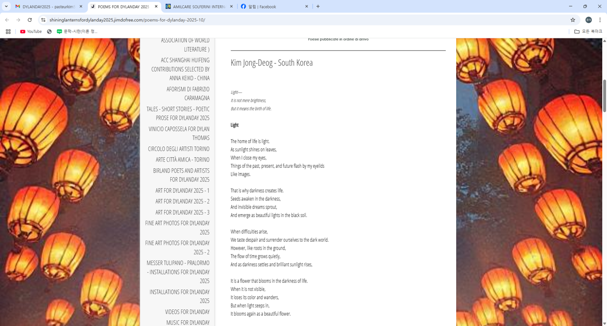Open CIRCOLO DEGLI ARTISTI TORINO link
The height and width of the screenshot is (326, 607).
pos(178,149)
